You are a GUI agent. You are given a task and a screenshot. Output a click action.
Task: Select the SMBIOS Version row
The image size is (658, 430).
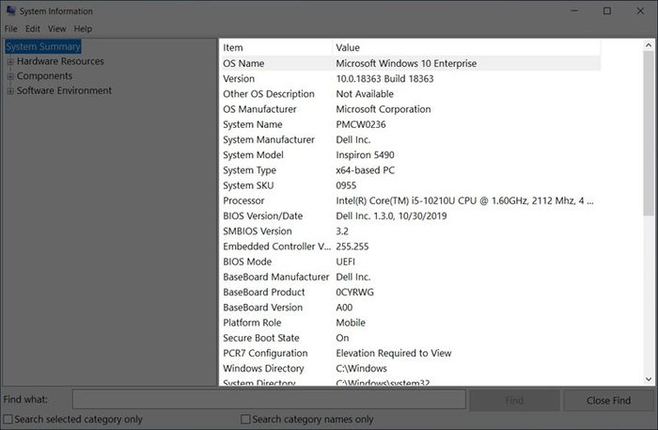click(410, 231)
